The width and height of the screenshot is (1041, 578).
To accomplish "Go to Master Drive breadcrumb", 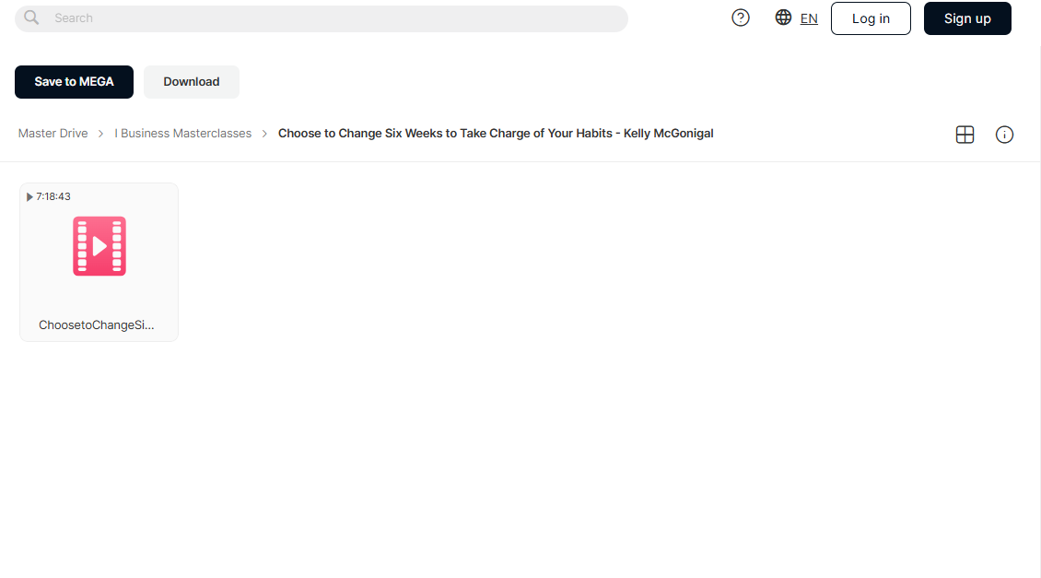I will (x=53, y=133).
